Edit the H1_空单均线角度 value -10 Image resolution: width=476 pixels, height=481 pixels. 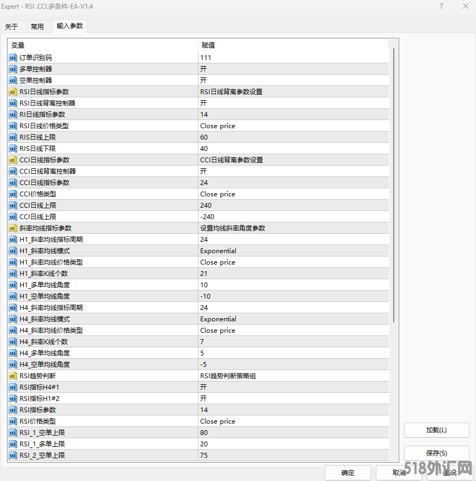[294, 296]
